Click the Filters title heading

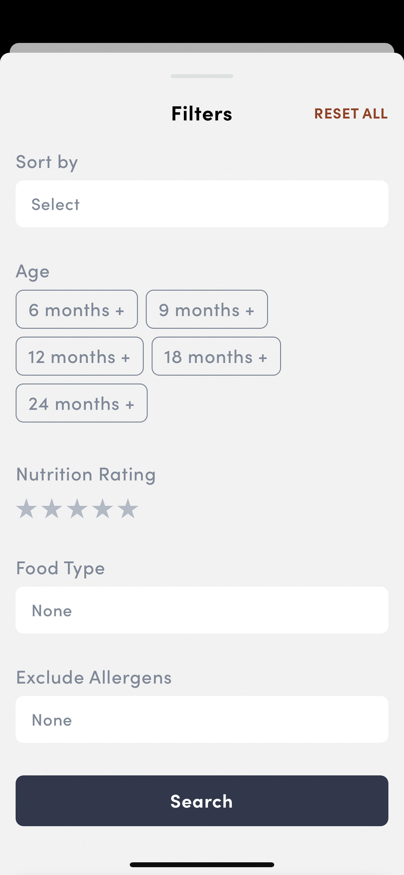coord(202,113)
